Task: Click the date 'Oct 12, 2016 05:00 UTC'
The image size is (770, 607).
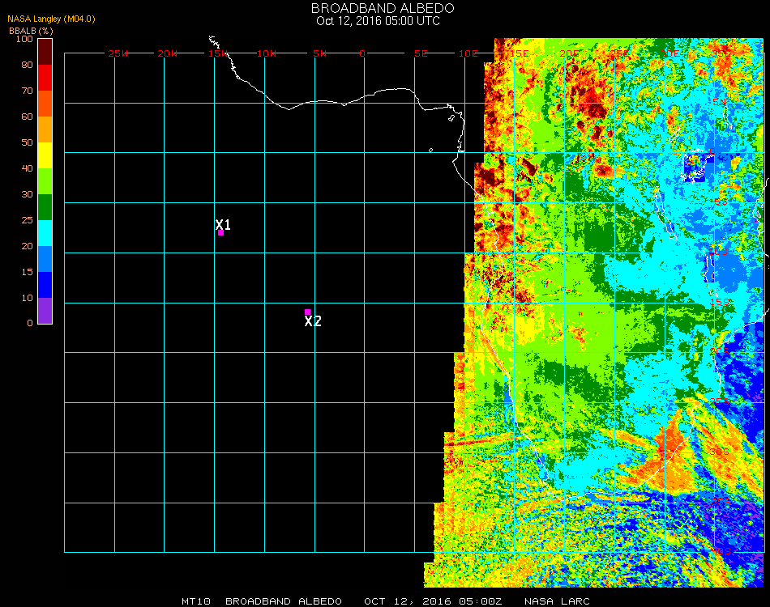Action: click(x=379, y=21)
